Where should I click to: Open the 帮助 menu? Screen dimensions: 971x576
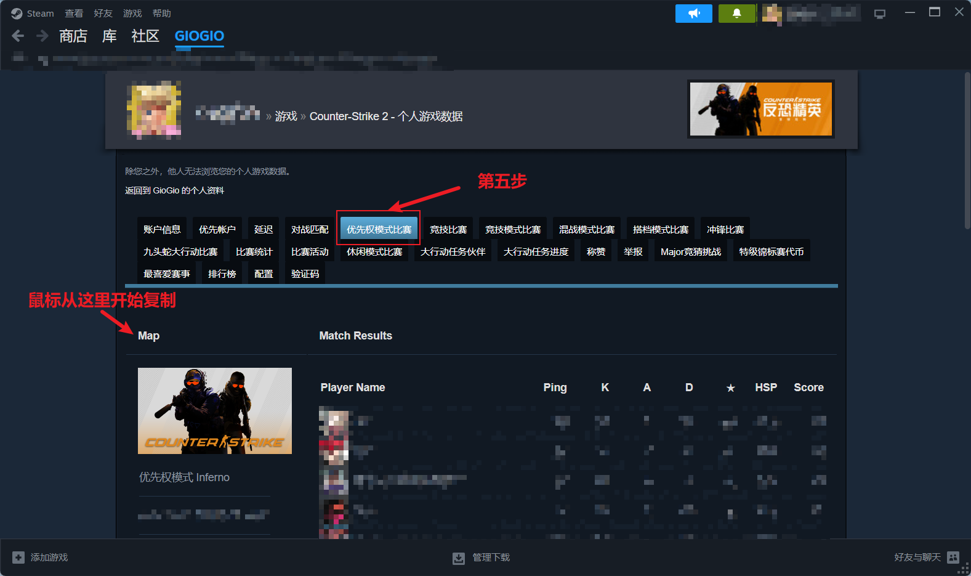(x=162, y=14)
